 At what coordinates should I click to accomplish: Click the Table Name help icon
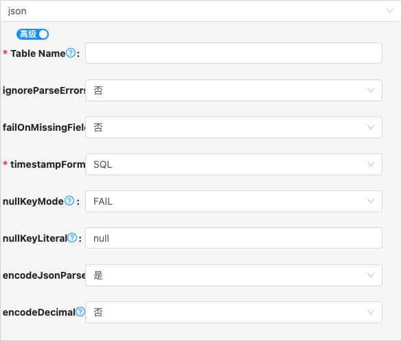tap(71, 53)
